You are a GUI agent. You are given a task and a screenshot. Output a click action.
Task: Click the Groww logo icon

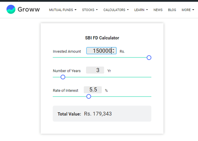tap(11, 9)
